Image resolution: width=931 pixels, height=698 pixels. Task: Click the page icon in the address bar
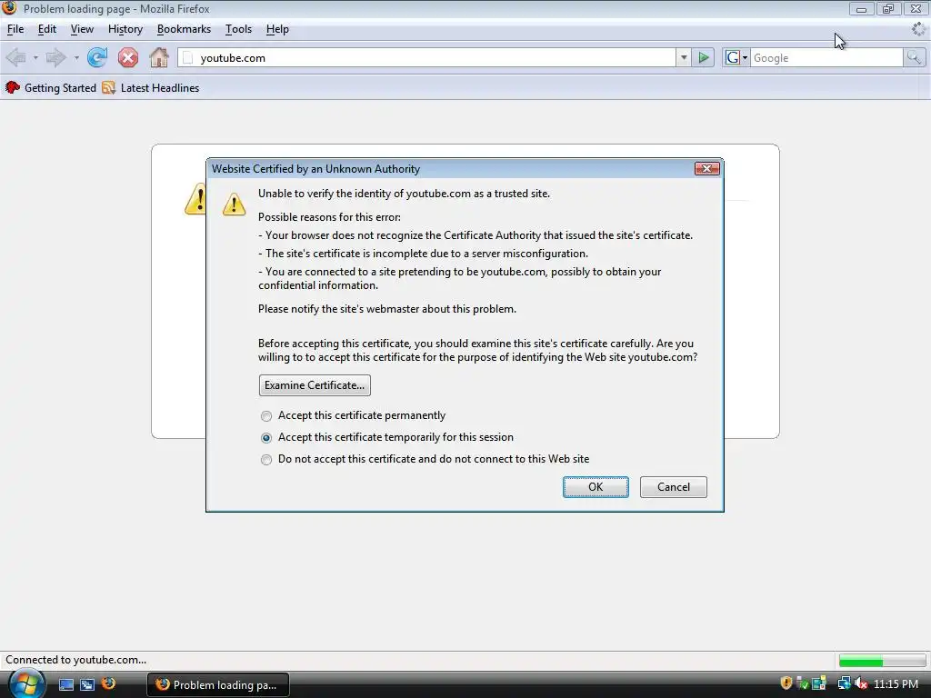187,57
